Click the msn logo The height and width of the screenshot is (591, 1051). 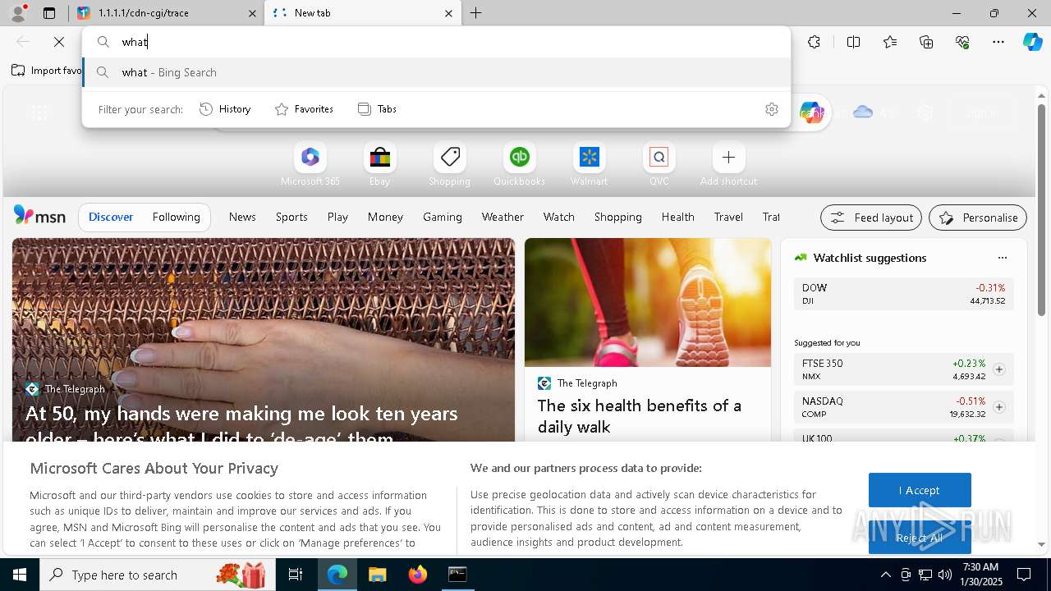tap(39, 216)
